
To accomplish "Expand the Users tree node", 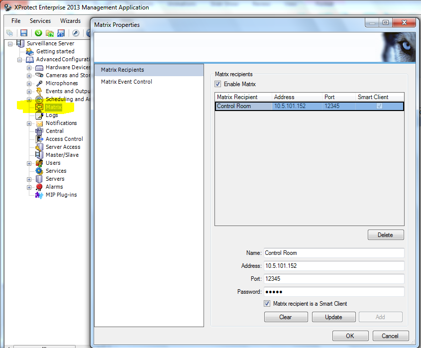I will [29, 163].
